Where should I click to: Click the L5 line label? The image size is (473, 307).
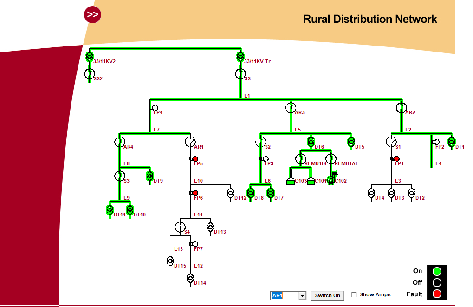coord(298,130)
